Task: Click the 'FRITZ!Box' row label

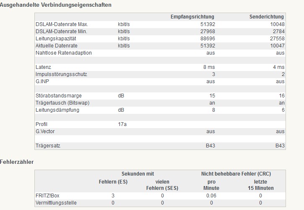Action: click(x=47, y=195)
